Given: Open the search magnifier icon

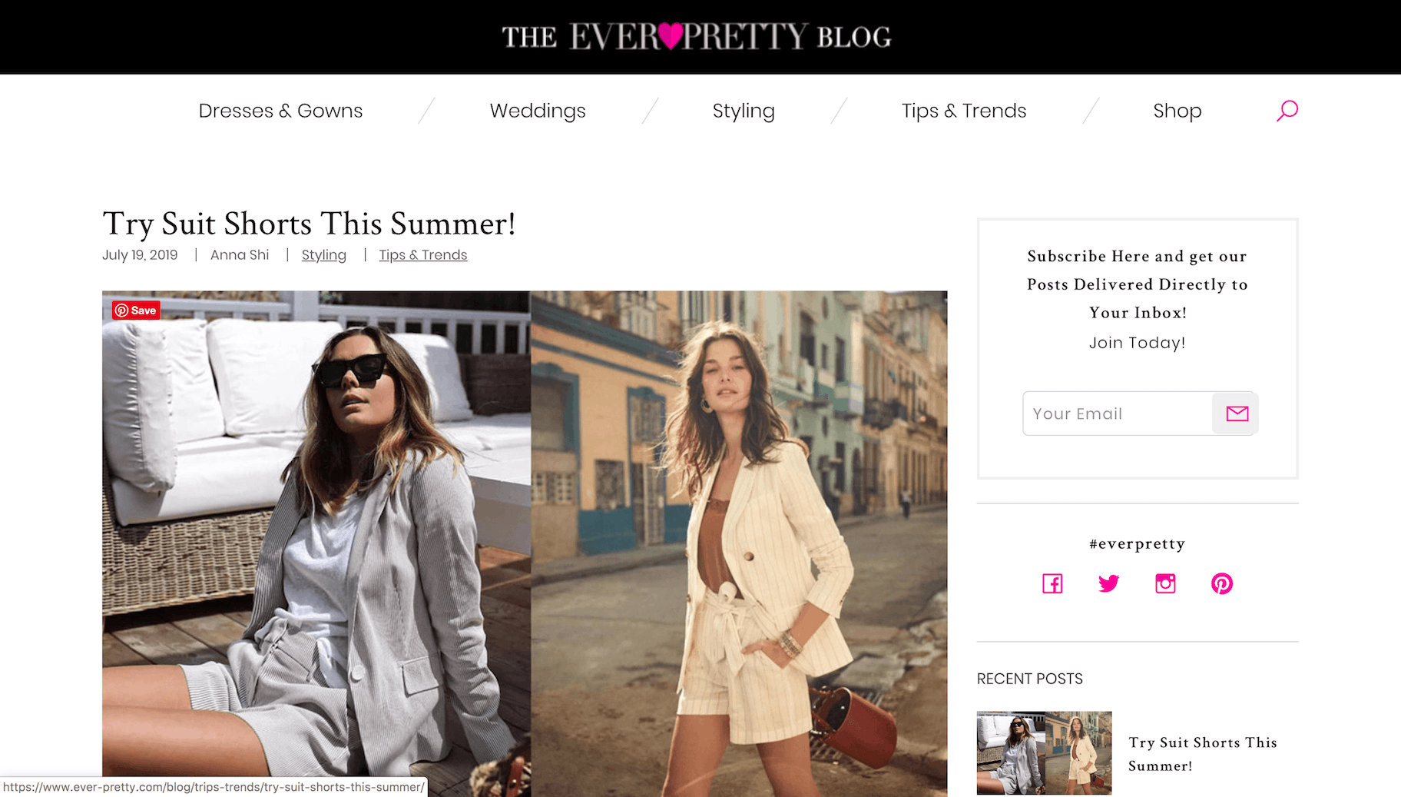Looking at the screenshot, I should [x=1287, y=111].
